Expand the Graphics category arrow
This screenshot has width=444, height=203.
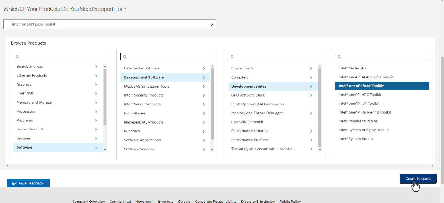96,84
